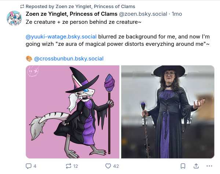Like the post with the heart icon
The width and height of the screenshot is (220, 174).
pos(108,166)
